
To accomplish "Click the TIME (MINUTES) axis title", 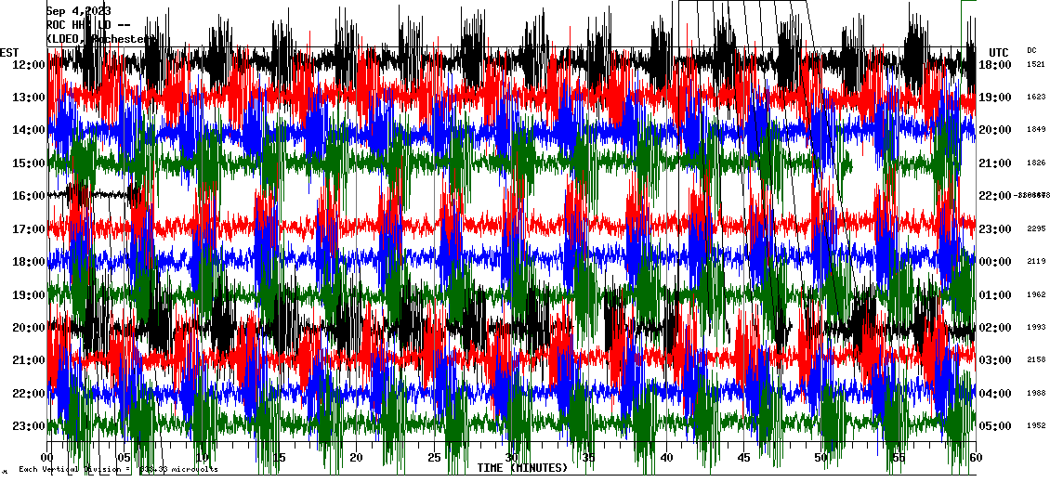I will (522, 468).
